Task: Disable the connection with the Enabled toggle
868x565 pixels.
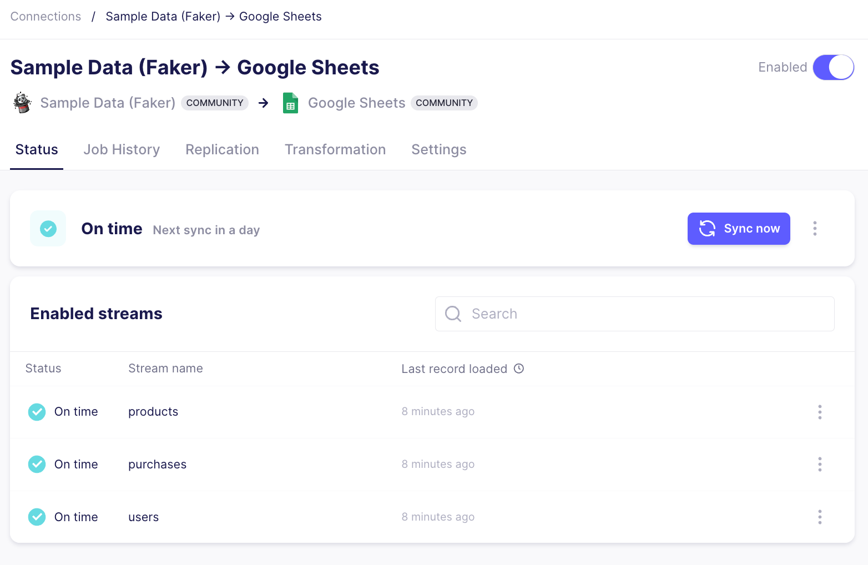Action: pyautogui.click(x=833, y=67)
